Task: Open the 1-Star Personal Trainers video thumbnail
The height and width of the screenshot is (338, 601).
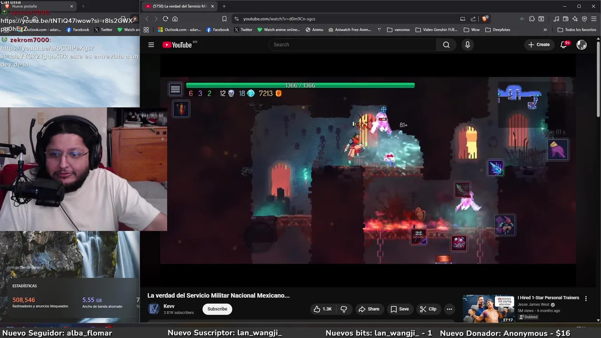Action: pos(488,309)
